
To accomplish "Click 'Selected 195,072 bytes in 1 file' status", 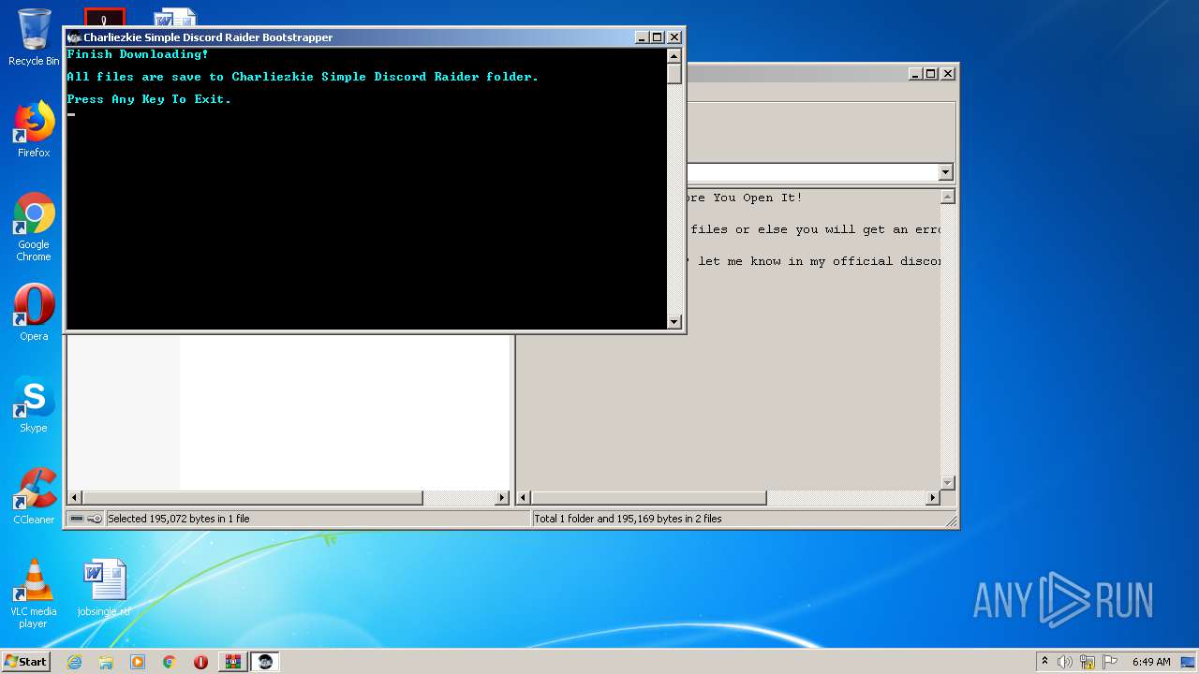I will [x=179, y=519].
